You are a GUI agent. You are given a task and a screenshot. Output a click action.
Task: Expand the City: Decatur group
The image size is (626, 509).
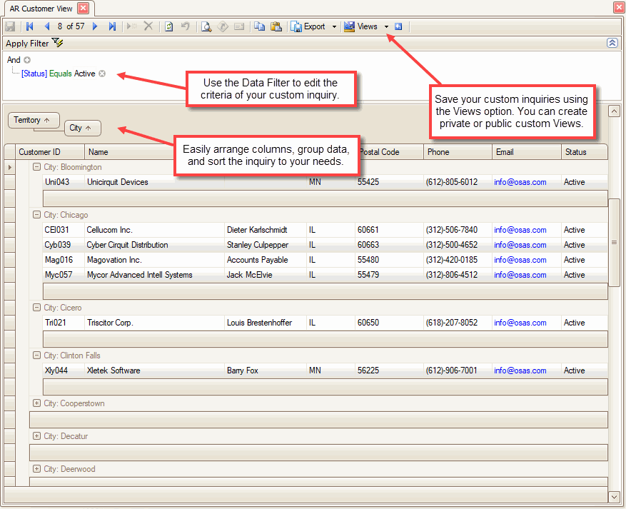point(36,436)
